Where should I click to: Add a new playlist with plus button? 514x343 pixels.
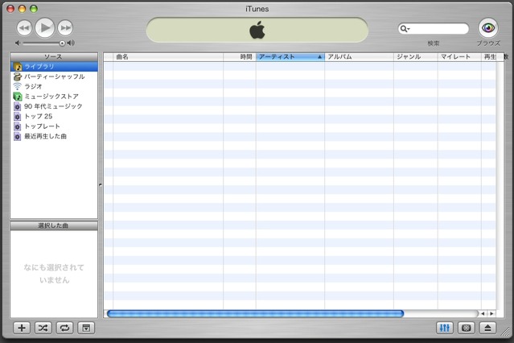(22, 328)
